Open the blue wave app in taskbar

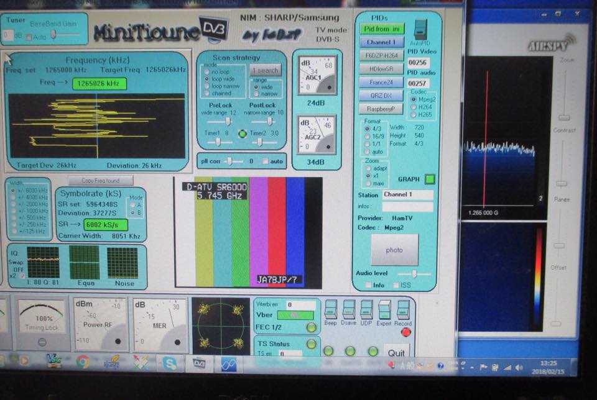click(228, 365)
